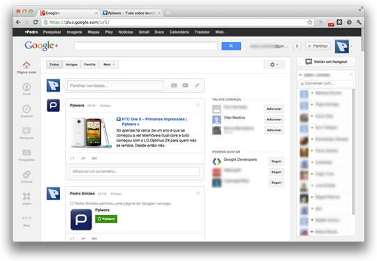
Task: Open the stream settings gear dropdown
Action: point(274,64)
